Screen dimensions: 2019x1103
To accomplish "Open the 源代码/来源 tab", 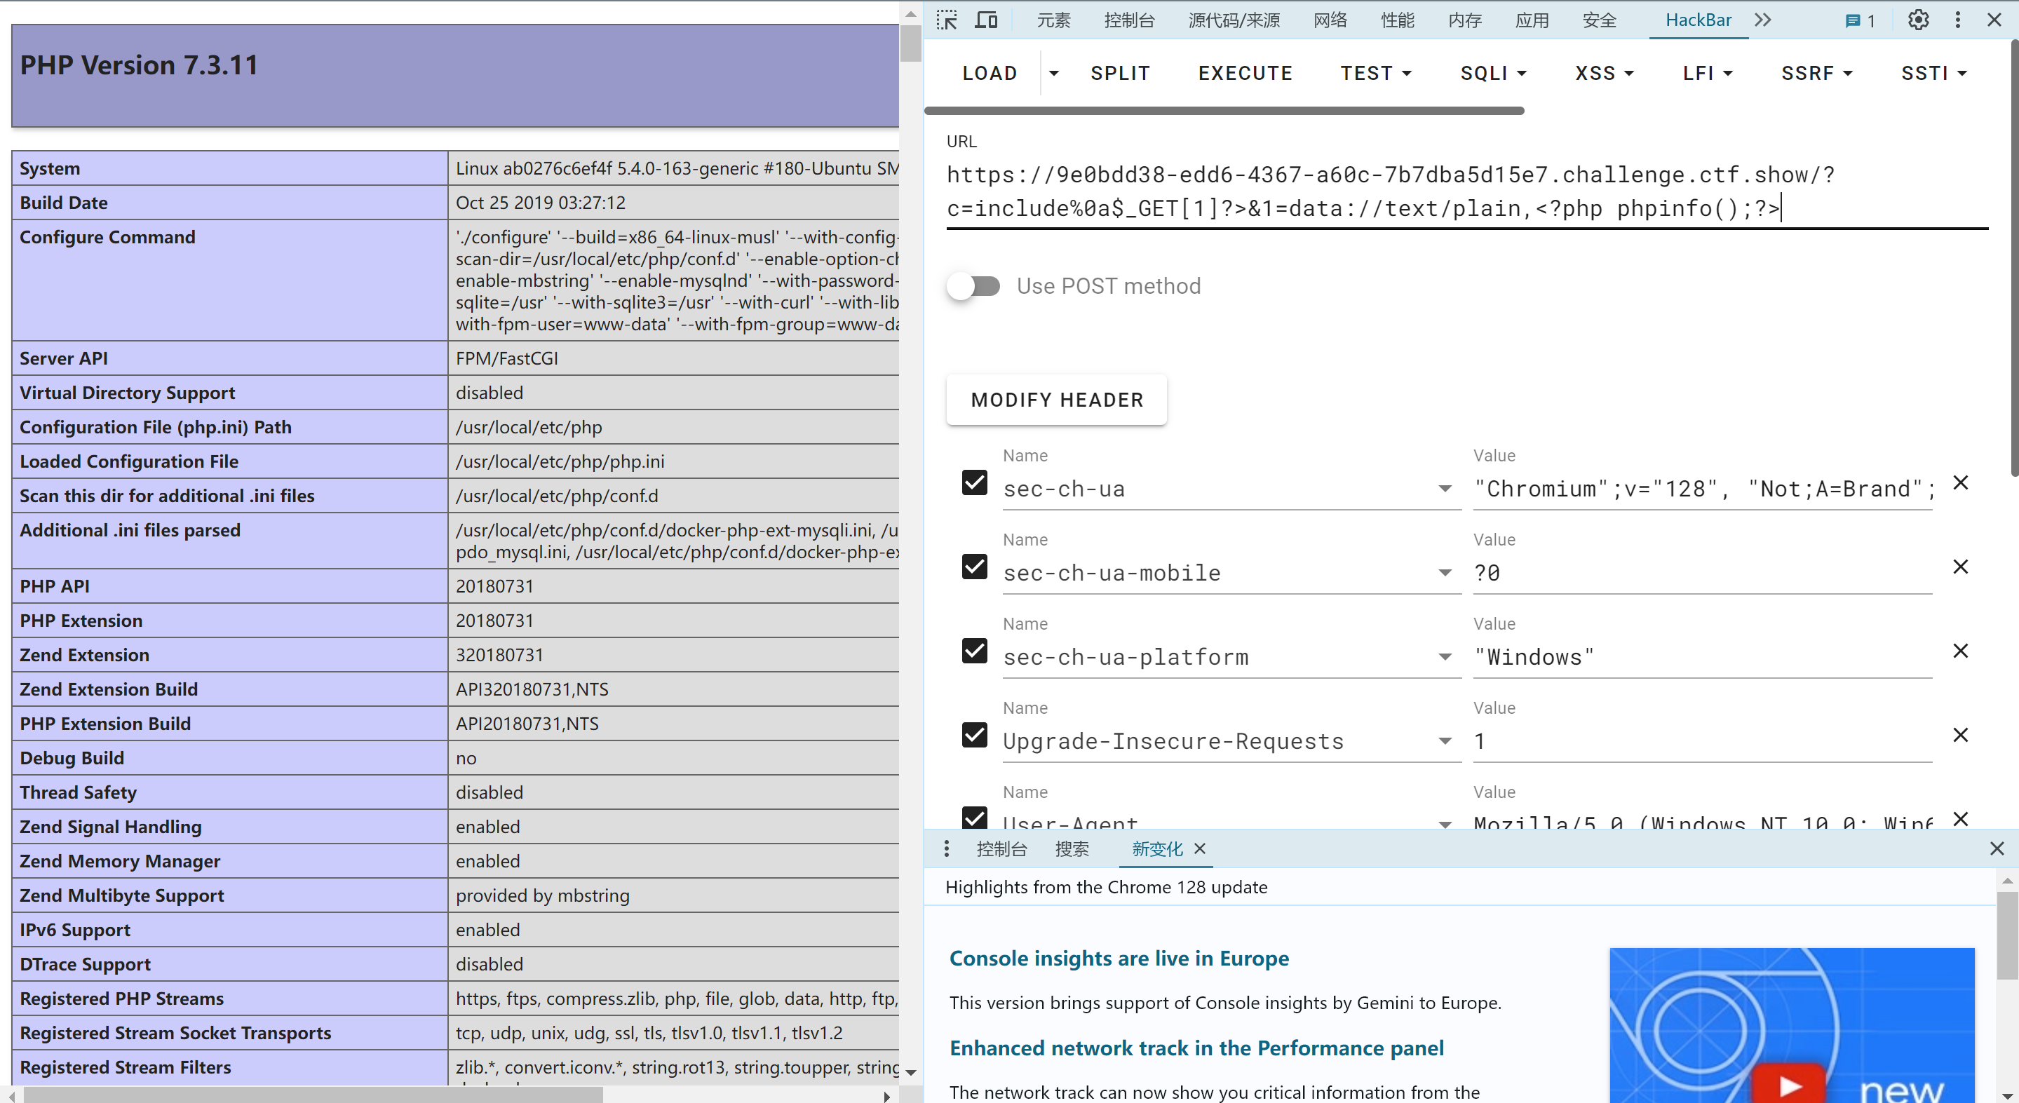I will (x=1234, y=20).
